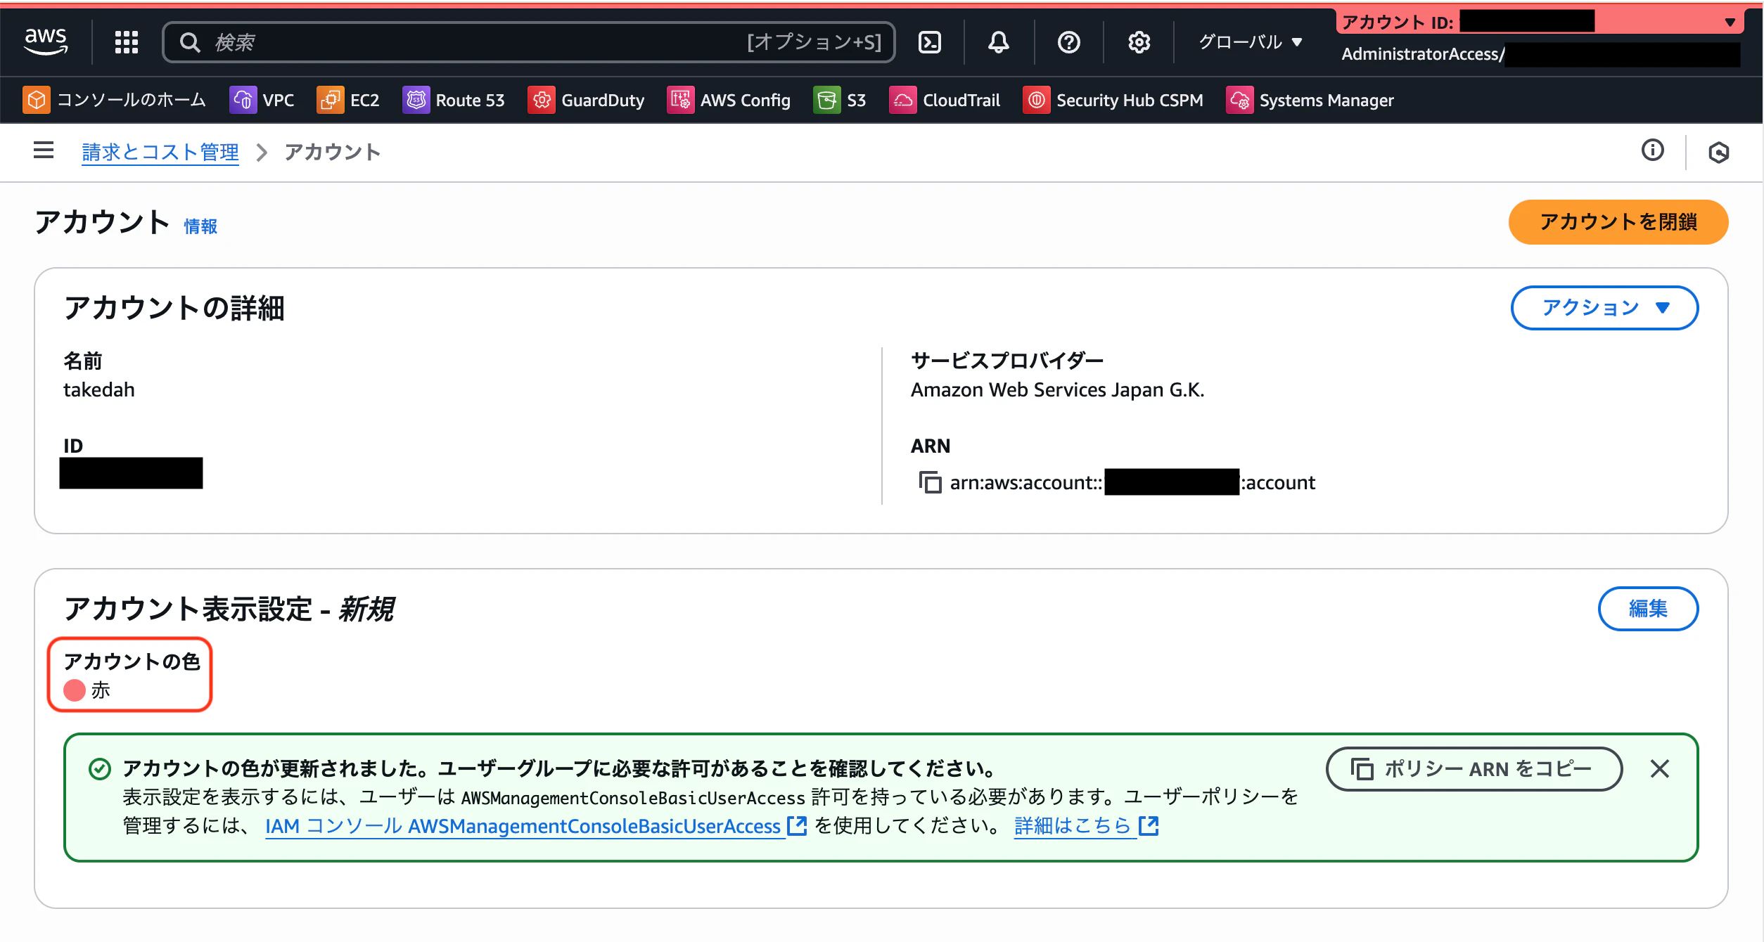Click アカウントを閉鎖 button
1764x942 pixels.
pos(1618,222)
